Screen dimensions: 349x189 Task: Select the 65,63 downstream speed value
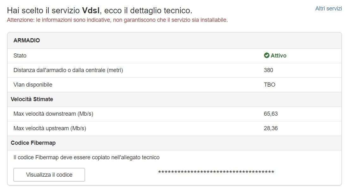pyautogui.click(x=271, y=114)
